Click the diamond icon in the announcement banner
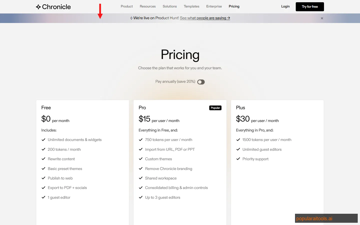Viewport: 360px width, 225px height. [131, 18]
